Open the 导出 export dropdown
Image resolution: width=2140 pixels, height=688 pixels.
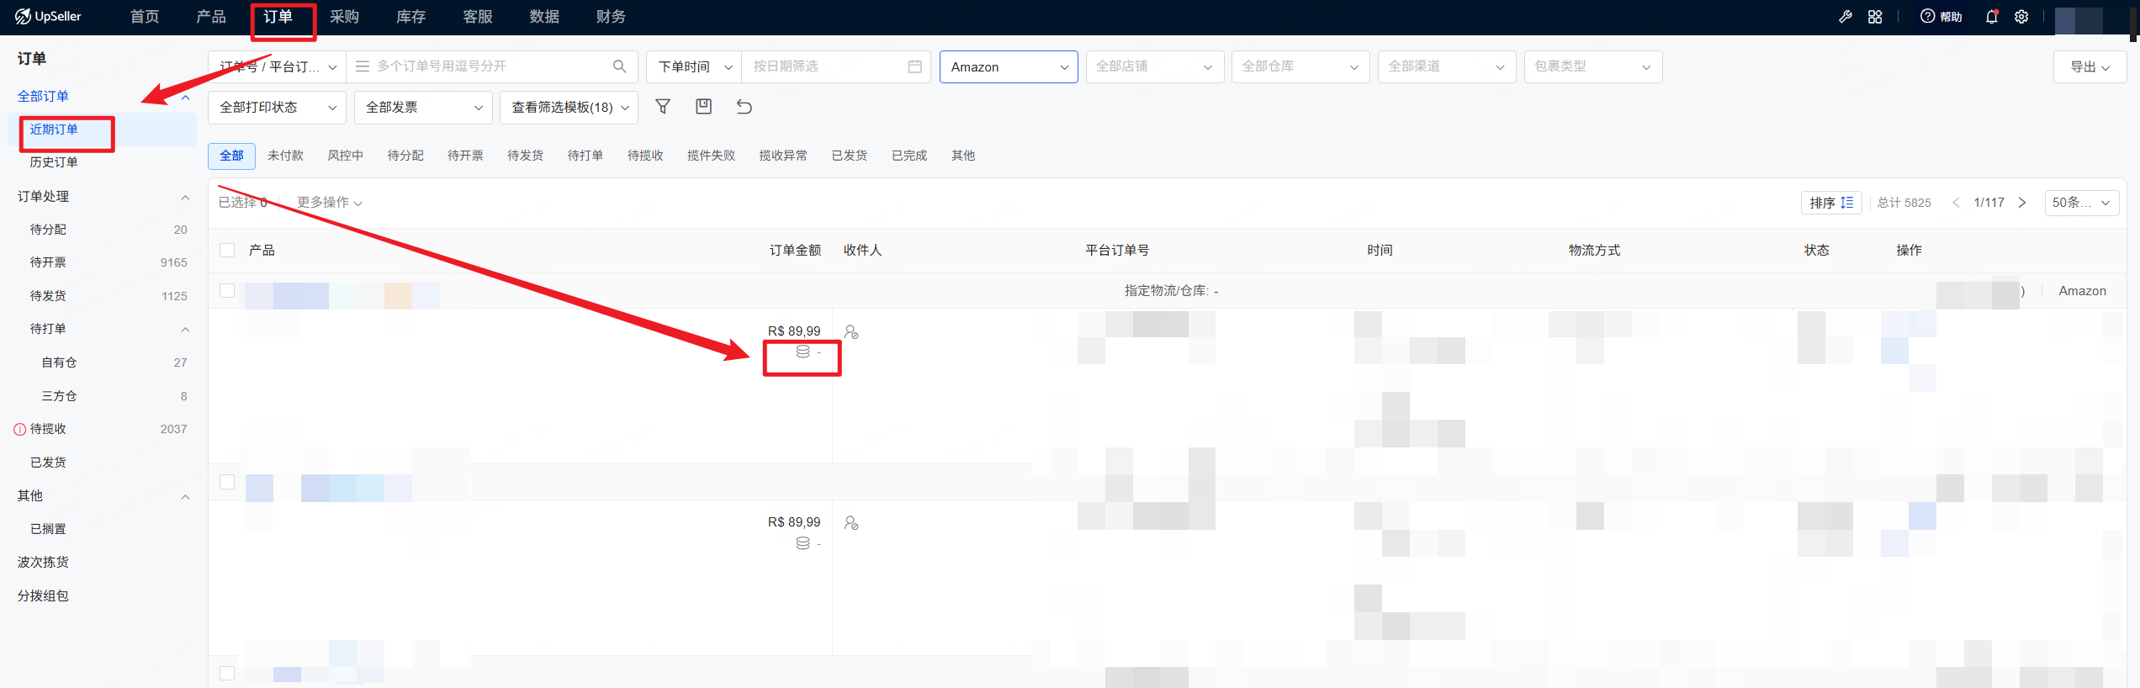coord(2090,66)
